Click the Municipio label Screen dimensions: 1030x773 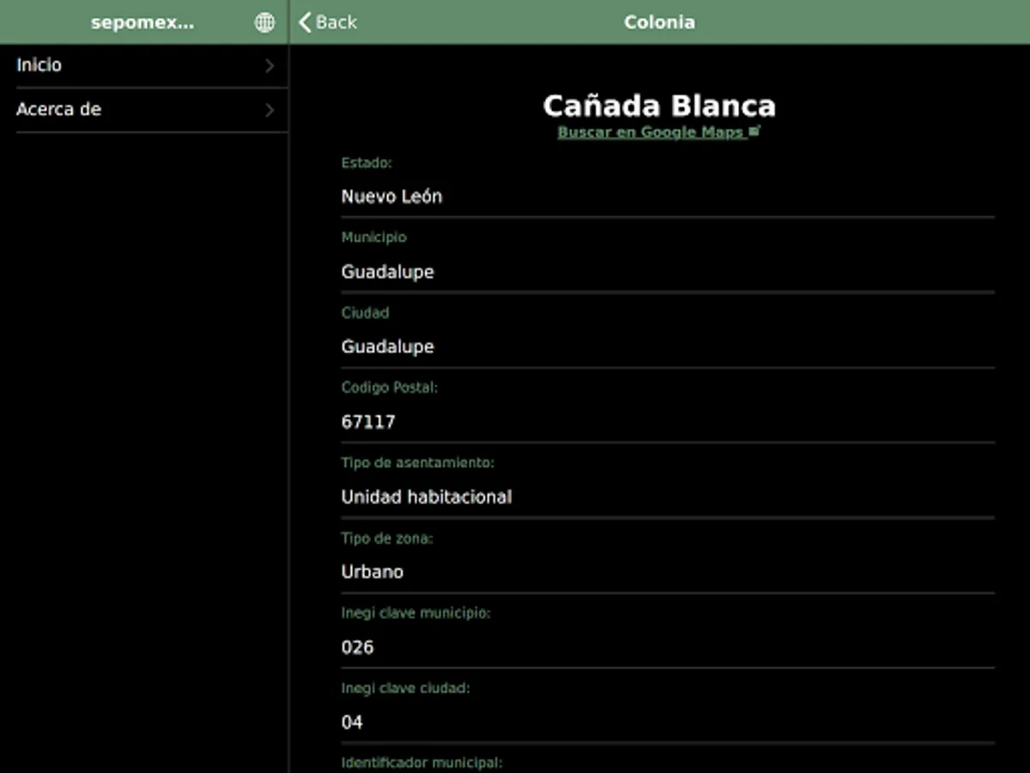[374, 237]
